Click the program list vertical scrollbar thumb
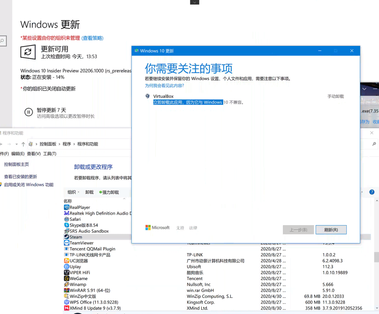 point(377,257)
